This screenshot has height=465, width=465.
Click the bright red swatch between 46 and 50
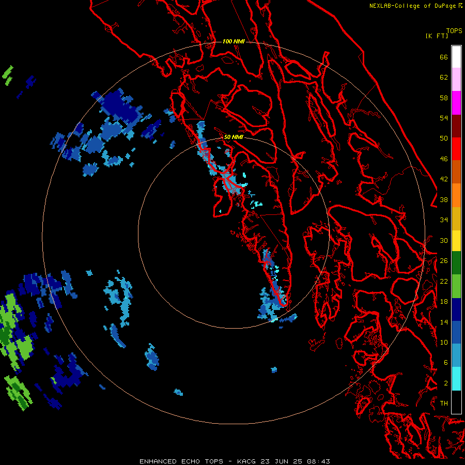coord(456,149)
